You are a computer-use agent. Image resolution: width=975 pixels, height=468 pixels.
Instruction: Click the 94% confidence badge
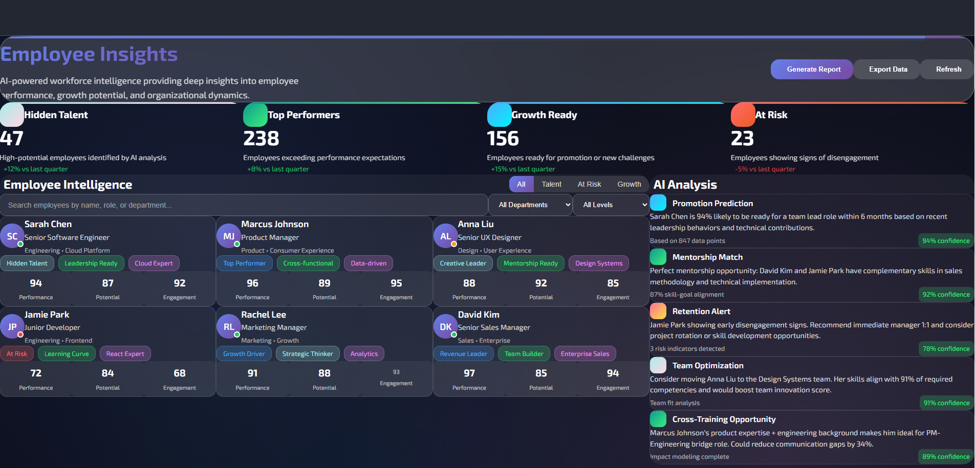tap(945, 240)
